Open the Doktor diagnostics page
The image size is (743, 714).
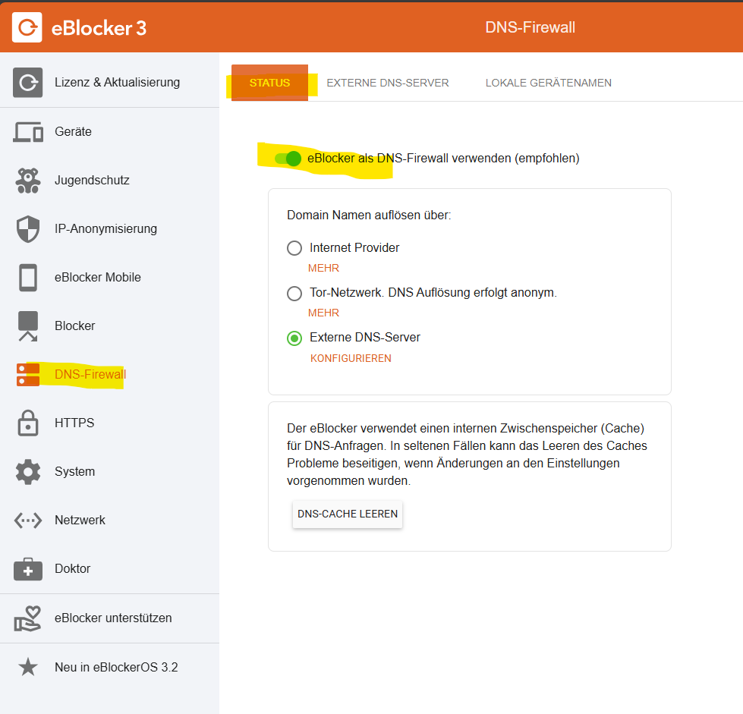point(73,569)
